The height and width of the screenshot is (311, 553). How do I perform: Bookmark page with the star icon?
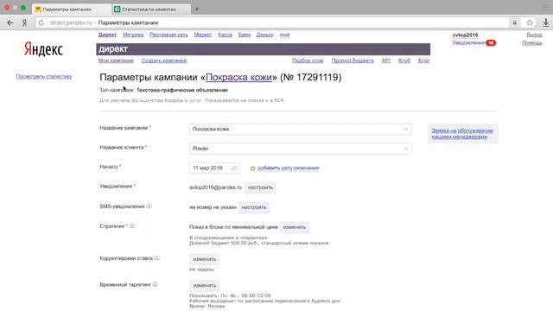click(530, 22)
